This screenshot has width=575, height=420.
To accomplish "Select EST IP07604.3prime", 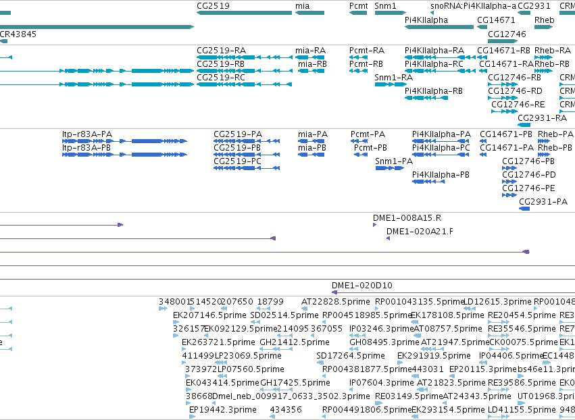I will pyautogui.click(x=382, y=384).
